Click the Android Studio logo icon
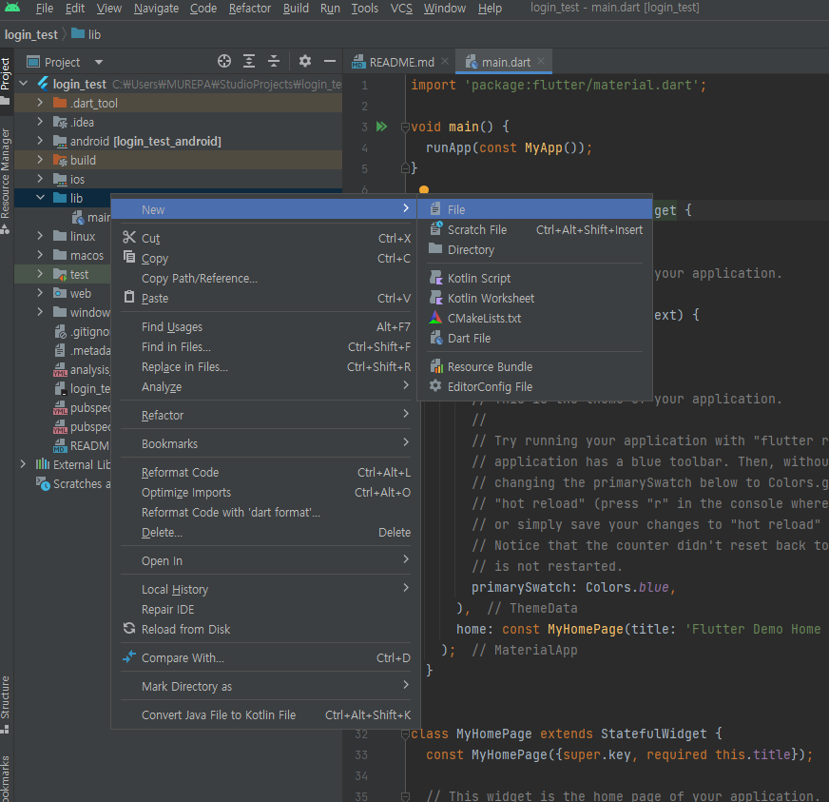The width and height of the screenshot is (829, 802). 12,8
